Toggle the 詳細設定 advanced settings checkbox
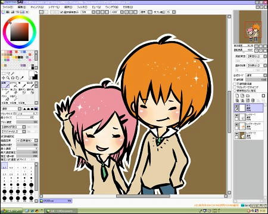Viewport: 268px width, 214px height. pos(2,137)
